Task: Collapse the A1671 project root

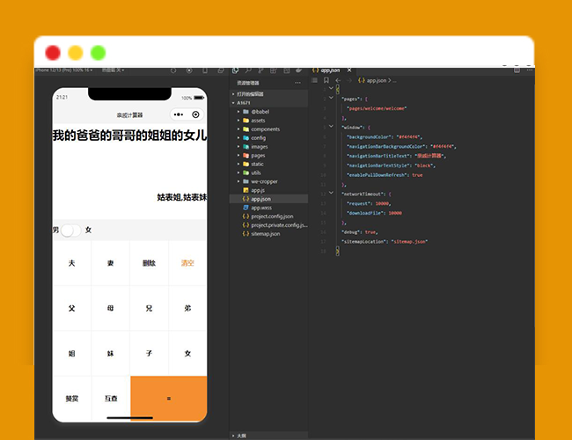Action: coord(243,103)
